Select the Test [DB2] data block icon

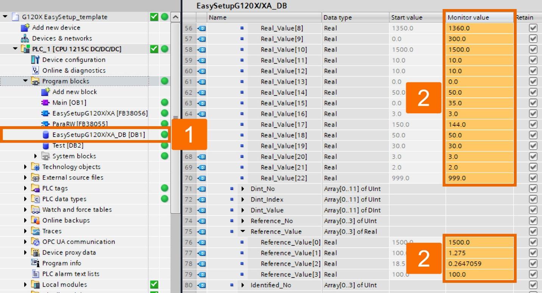coord(45,145)
